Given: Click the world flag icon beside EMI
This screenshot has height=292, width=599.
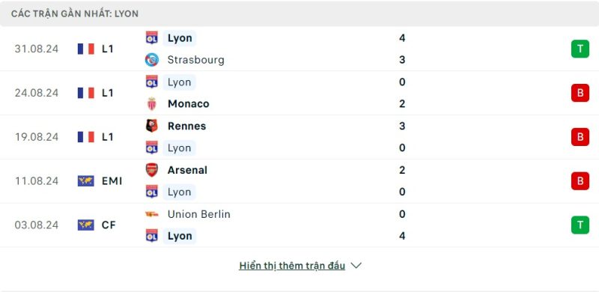Looking at the screenshot, I should coord(86,180).
